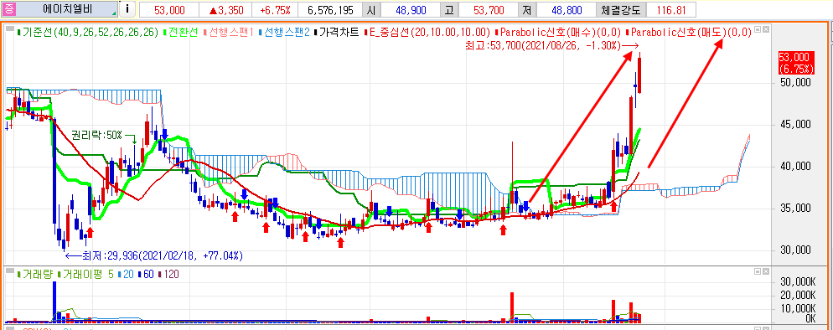Image resolution: width=833 pixels, height=330 pixels.
Task: Click the red 53,000 (6.75%) price tag
Action: click(796, 63)
